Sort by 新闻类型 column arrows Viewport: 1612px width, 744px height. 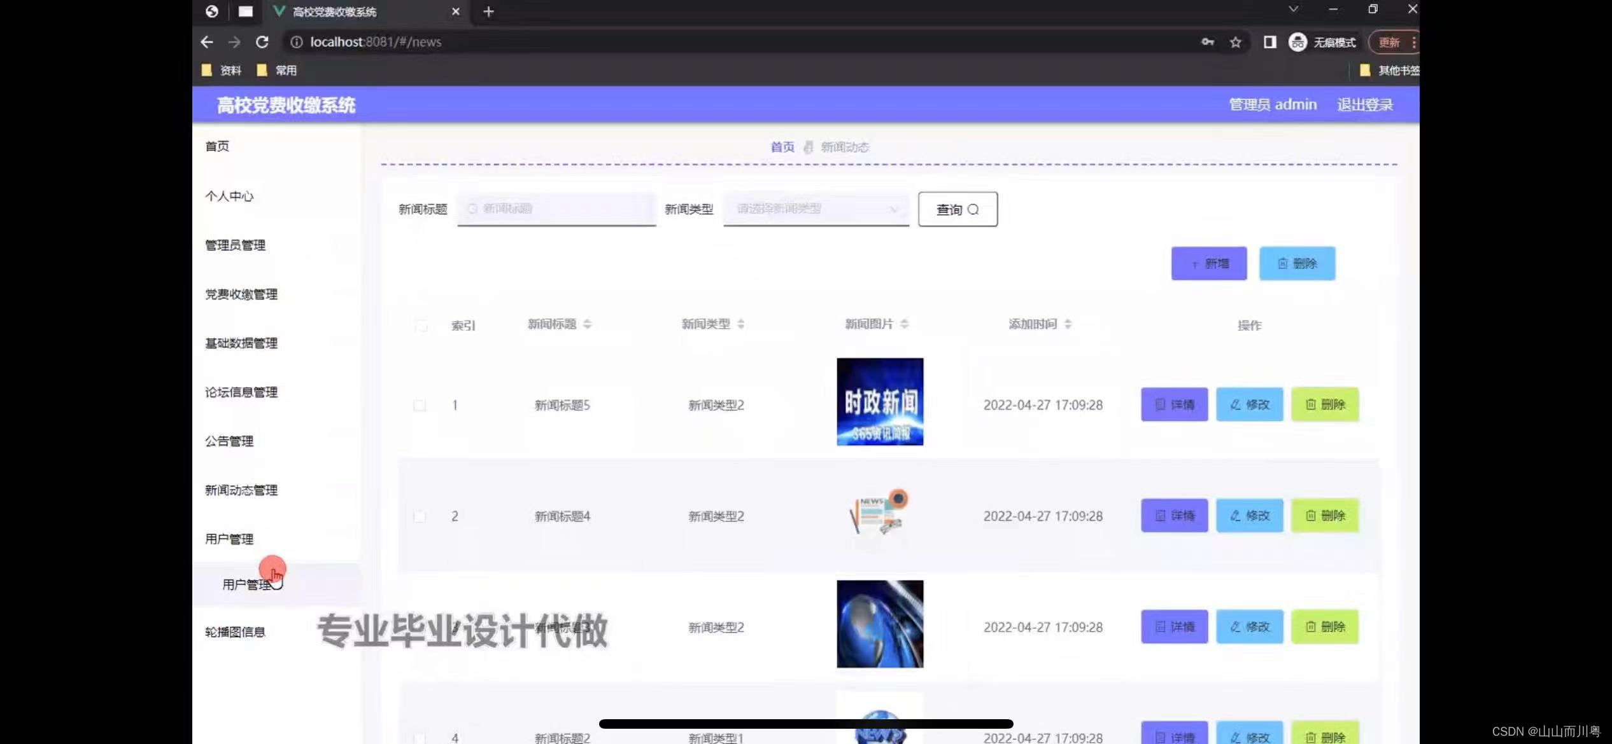740,324
